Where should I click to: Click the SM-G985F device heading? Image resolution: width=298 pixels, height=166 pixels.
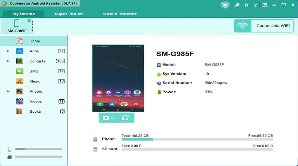175,54
